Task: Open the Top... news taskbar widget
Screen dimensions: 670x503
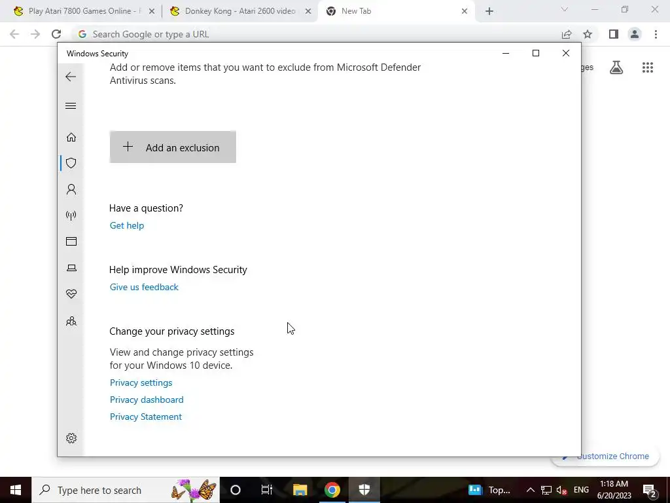Action: tap(489, 490)
